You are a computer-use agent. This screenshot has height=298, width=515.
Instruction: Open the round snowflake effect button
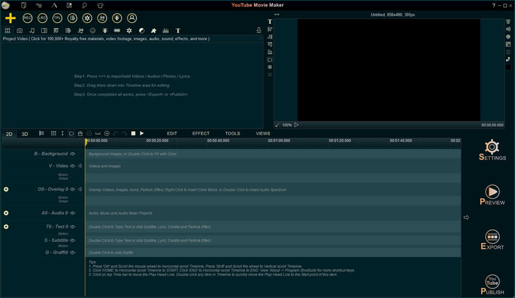[x=87, y=18]
